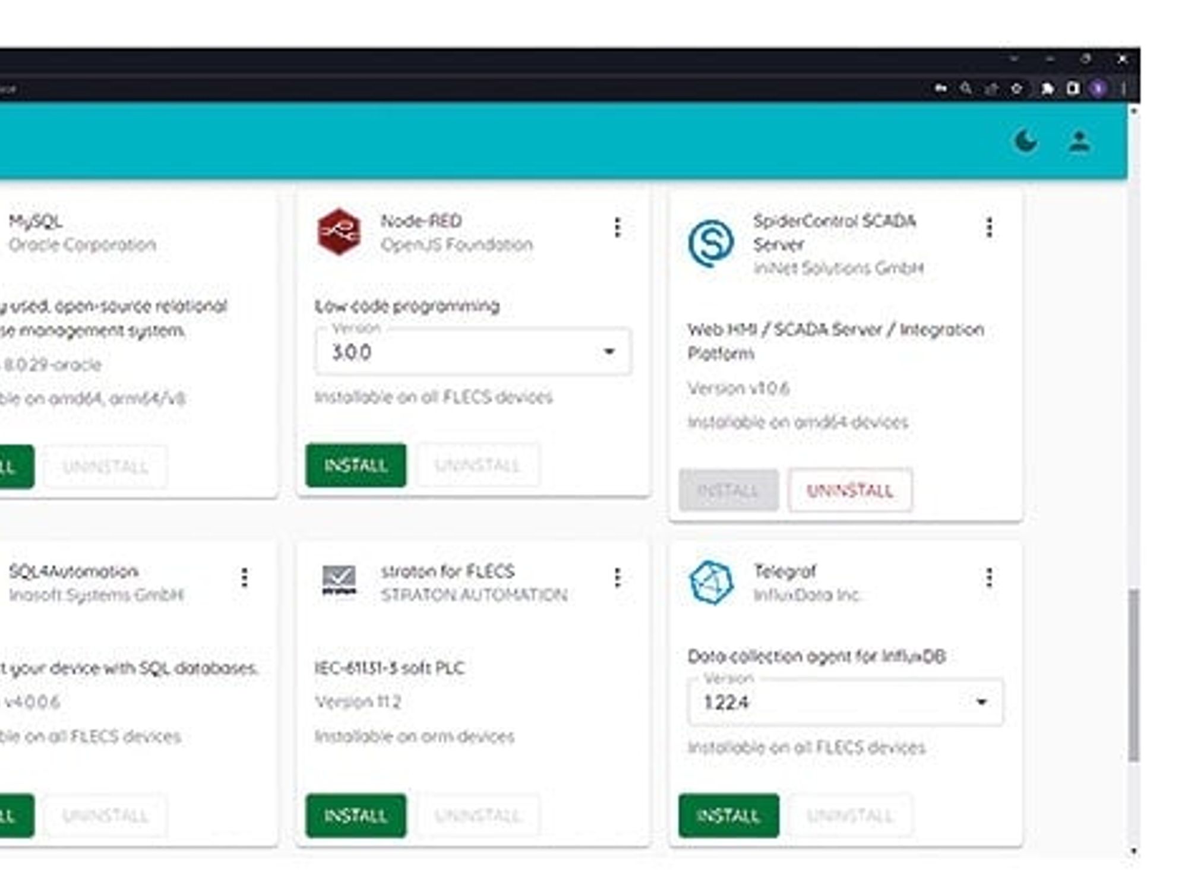This screenshot has height=891, width=1188.
Task: Click the Node-RED hexagon logo
Action: click(339, 232)
